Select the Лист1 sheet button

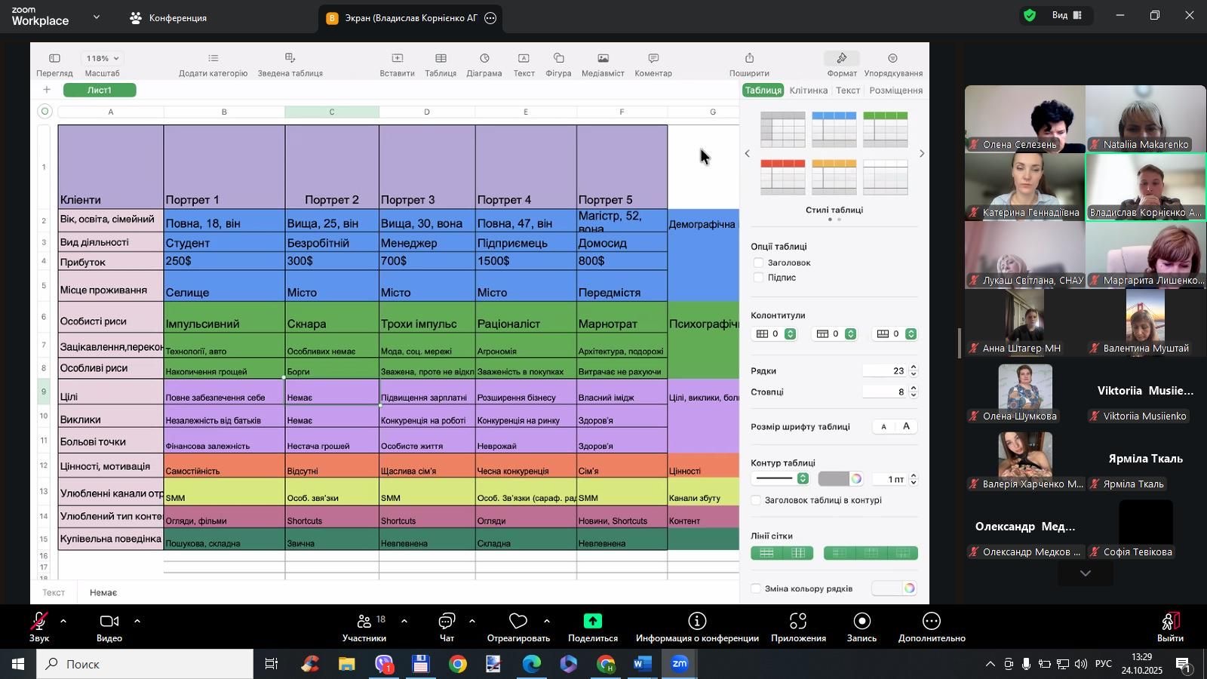pos(100,90)
